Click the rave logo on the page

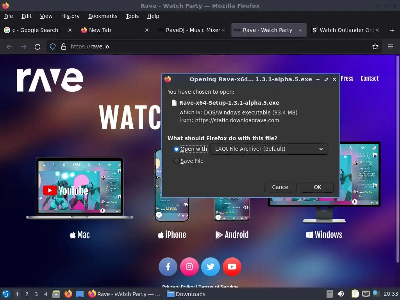coord(50,80)
